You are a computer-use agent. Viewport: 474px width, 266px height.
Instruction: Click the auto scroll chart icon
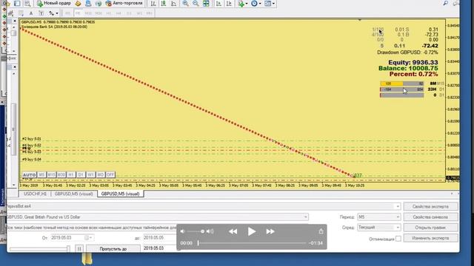[x=219, y=3]
